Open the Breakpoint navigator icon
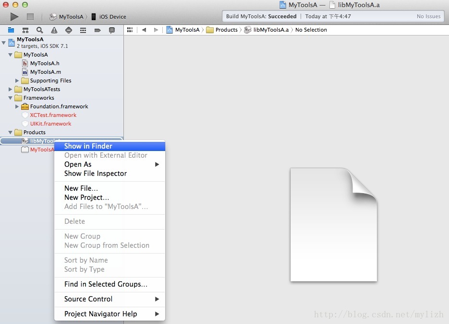This screenshot has width=449, height=324. (97, 30)
